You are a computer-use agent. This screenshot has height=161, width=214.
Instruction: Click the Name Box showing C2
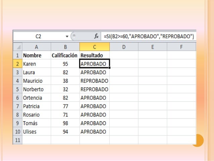[x=38, y=37]
